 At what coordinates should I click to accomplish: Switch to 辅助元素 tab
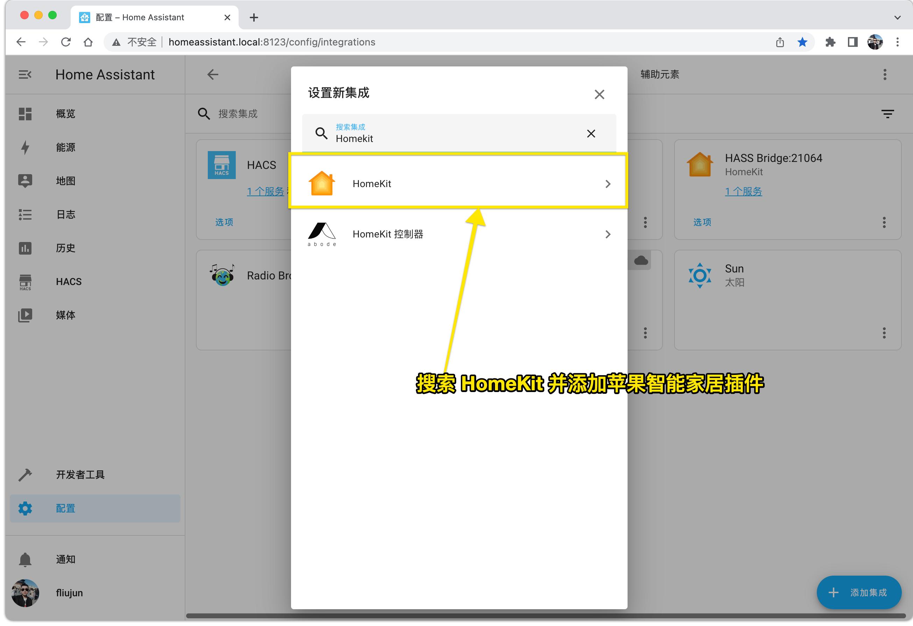(660, 74)
